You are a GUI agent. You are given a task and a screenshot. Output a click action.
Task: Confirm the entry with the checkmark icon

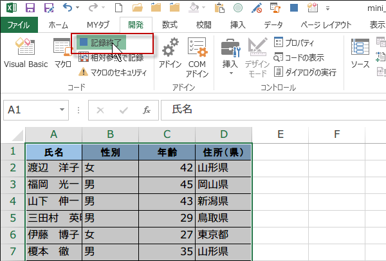(x=124, y=110)
